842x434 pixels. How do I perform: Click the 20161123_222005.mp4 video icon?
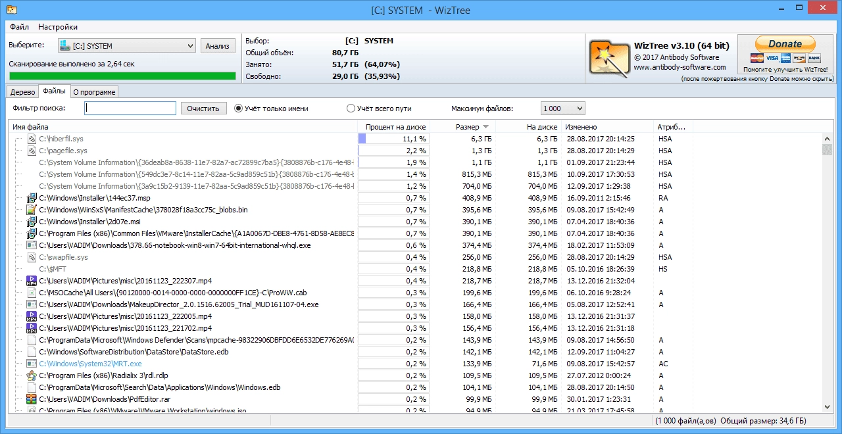click(x=31, y=316)
